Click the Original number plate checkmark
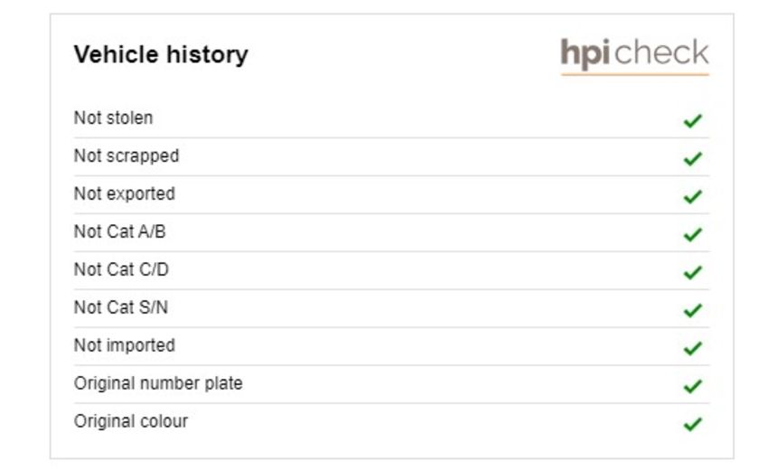Viewport: 768px width, 471px height. point(693,386)
